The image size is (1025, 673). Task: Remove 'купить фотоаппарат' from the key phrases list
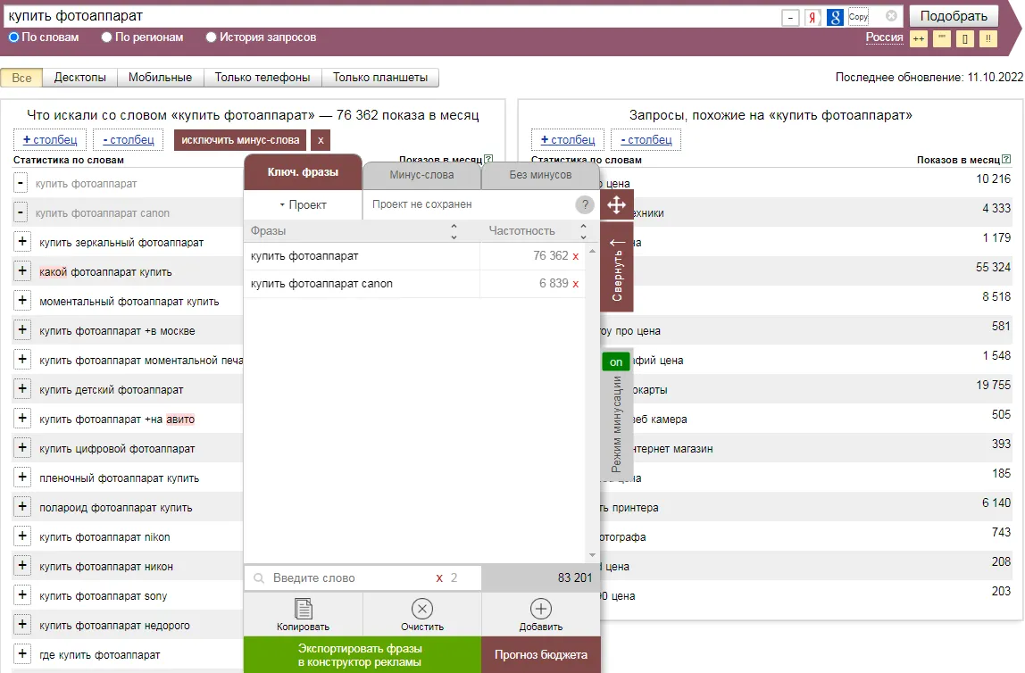pos(575,256)
